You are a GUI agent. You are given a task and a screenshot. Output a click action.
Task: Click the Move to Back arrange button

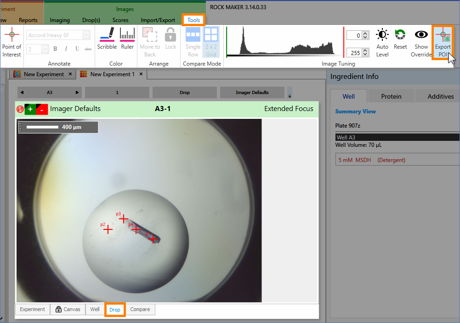[150, 42]
